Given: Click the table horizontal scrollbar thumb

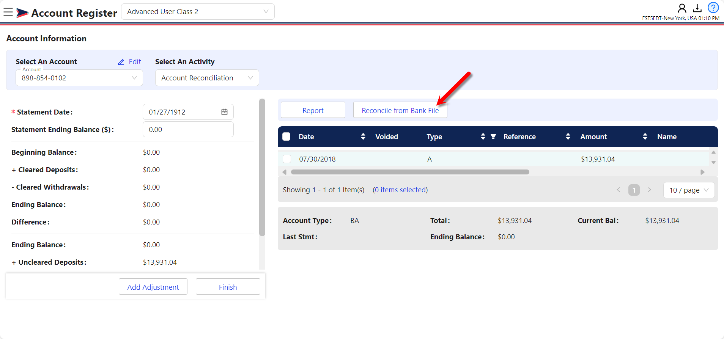Looking at the screenshot, I should coord(410,172).
